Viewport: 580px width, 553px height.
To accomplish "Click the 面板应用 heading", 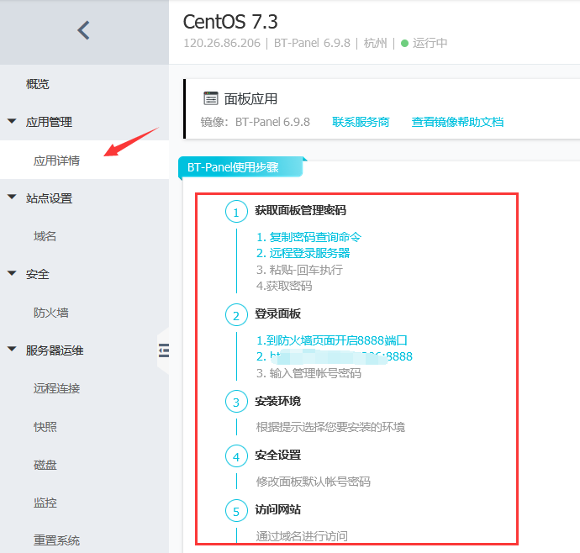I will pyautogui.click(x=250, y=99).
